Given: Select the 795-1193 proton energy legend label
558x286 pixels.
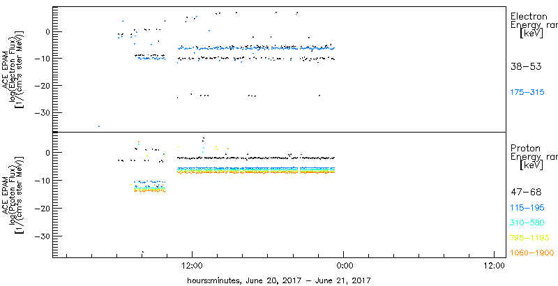Looking at the screenshot, I should (x=530, y=238).
